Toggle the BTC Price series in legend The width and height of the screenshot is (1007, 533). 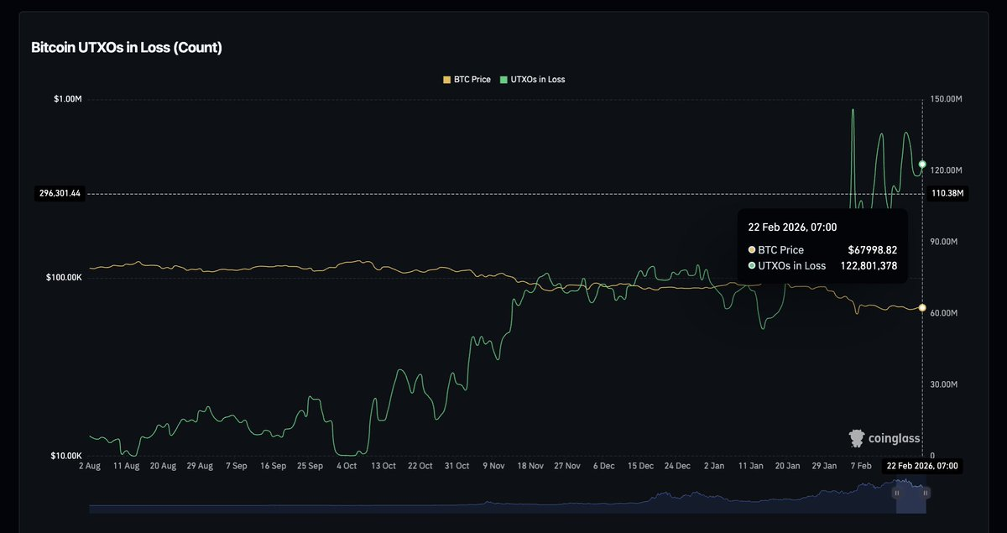coord(466,80)
